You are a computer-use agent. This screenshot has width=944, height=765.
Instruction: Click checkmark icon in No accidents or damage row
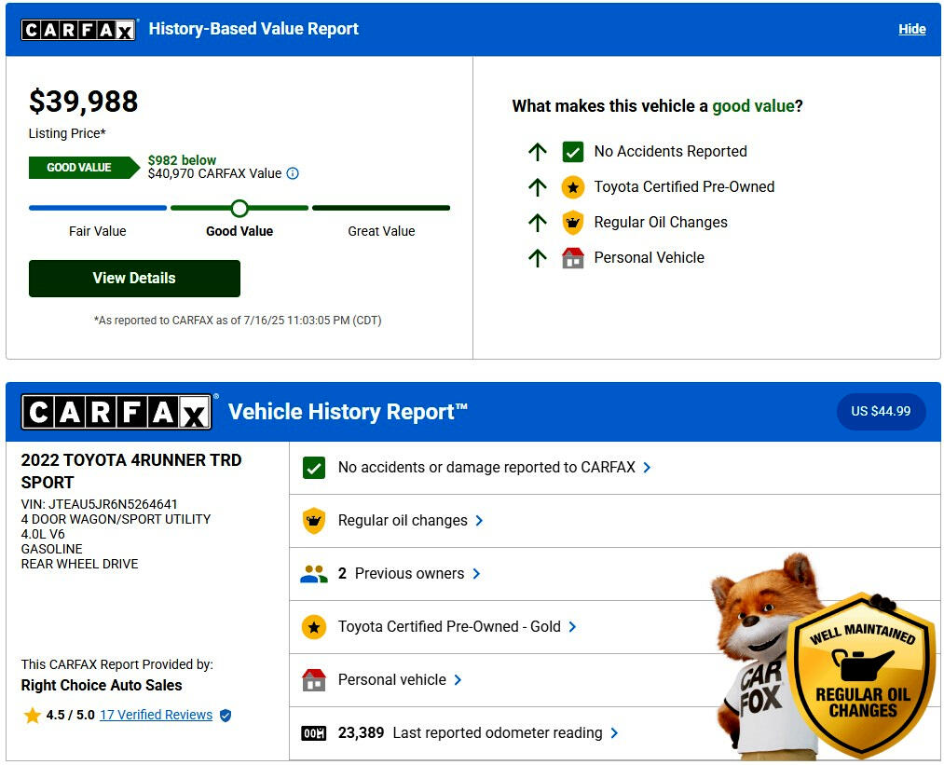point(314,468)
